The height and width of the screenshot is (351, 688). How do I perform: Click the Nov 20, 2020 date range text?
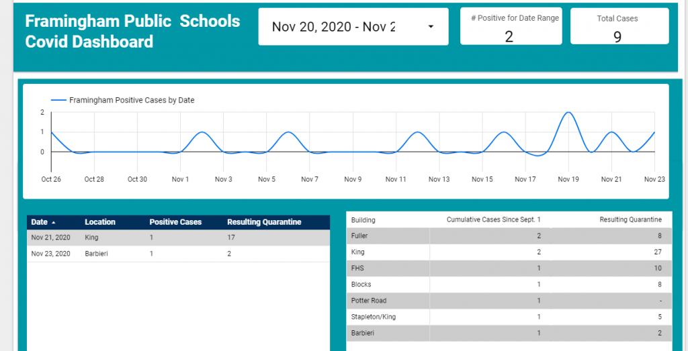333,27
